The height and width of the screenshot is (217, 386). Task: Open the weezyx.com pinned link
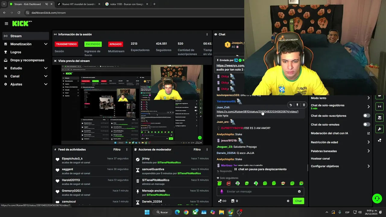click(x=230, y=65)
